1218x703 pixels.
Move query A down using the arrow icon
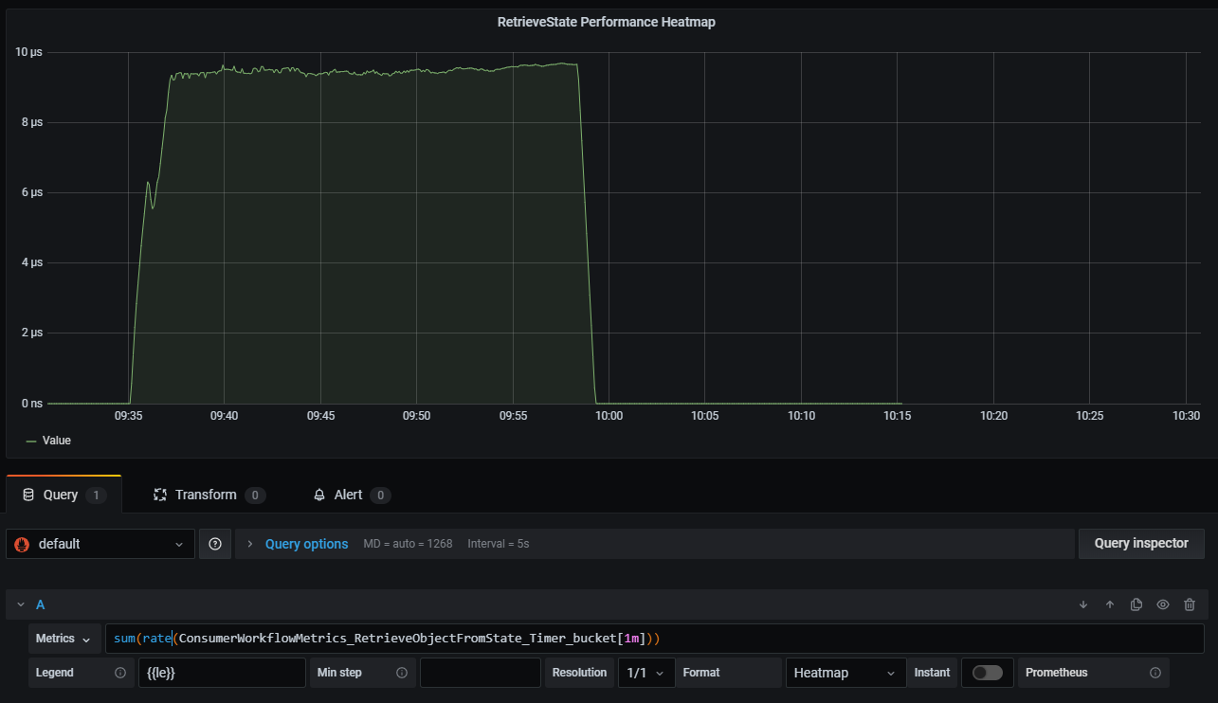point(1083,604)
